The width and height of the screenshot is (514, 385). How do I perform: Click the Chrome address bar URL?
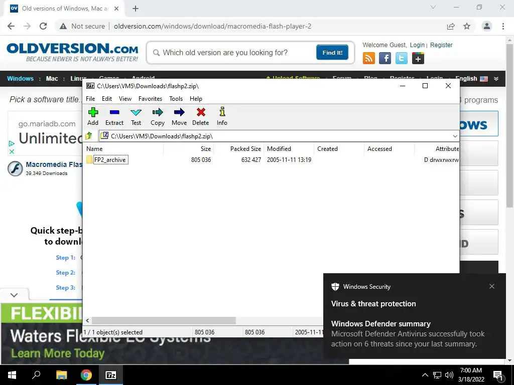pos(212,26)
